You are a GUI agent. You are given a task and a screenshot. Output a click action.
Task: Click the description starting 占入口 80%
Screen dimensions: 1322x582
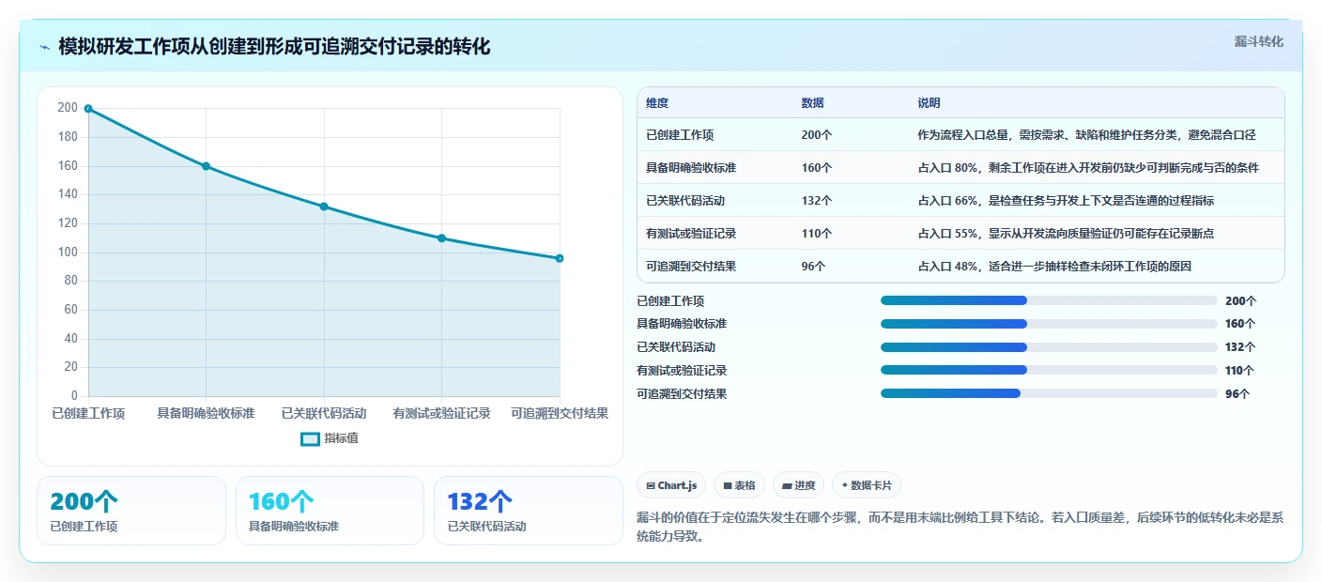coord(1088,168)
